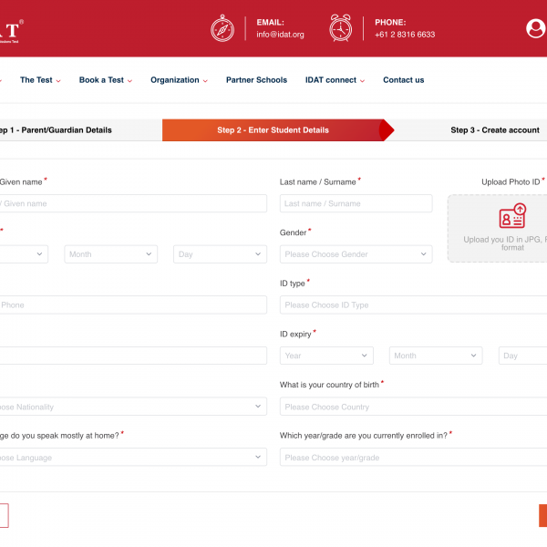Viewport: 547px width, 547px height.
Task: Switch to Step 3 - Create account
Action: [494, 130]
